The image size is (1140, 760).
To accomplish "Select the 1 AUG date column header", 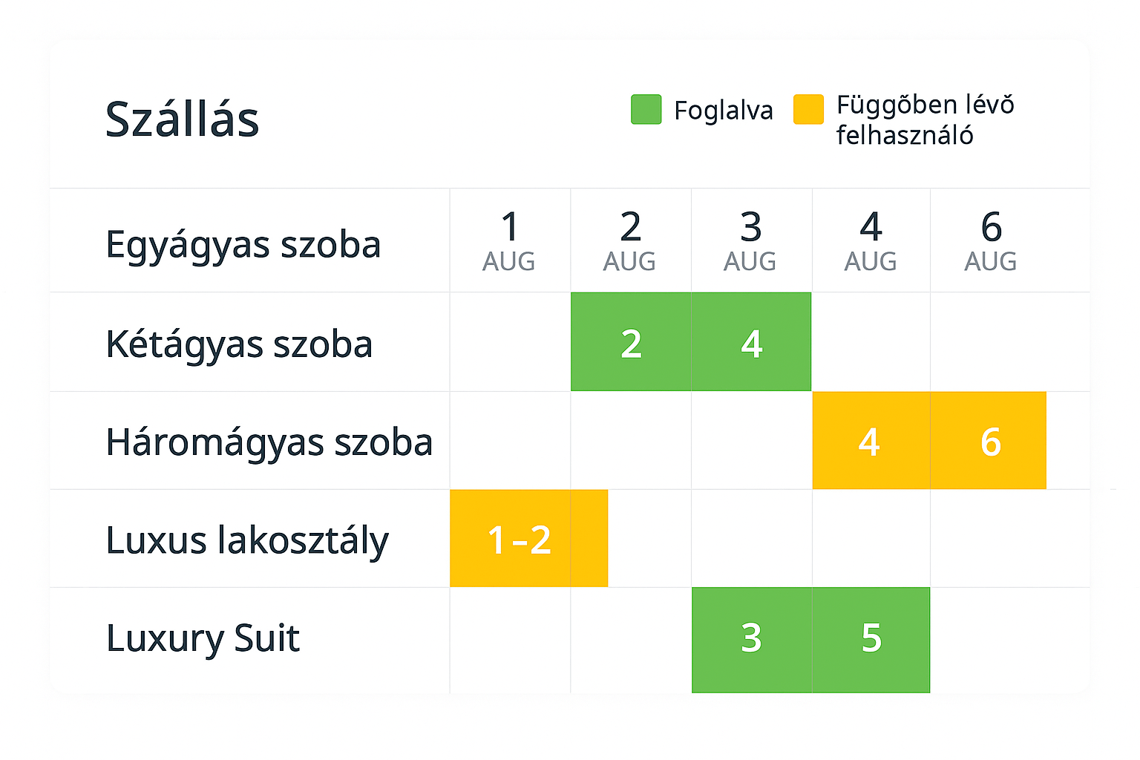I will (x=509, y=241).
